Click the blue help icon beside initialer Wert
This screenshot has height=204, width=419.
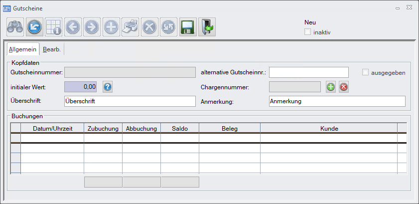108,87
